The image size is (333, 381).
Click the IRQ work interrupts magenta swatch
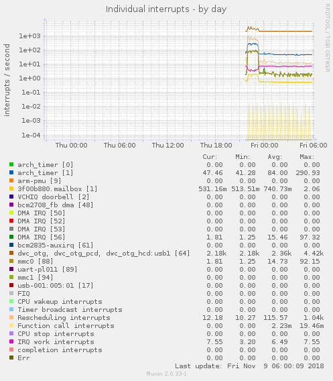(x=11, y=341)
